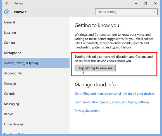The image size is (162, 136).
Task: Click the Privacy settings gear icon
Action: (7, 12)
